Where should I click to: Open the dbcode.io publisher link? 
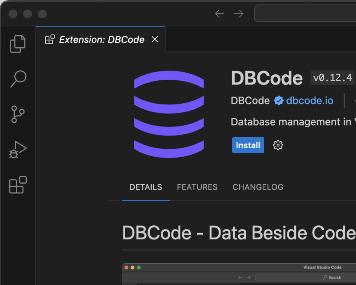click(309, 101)
